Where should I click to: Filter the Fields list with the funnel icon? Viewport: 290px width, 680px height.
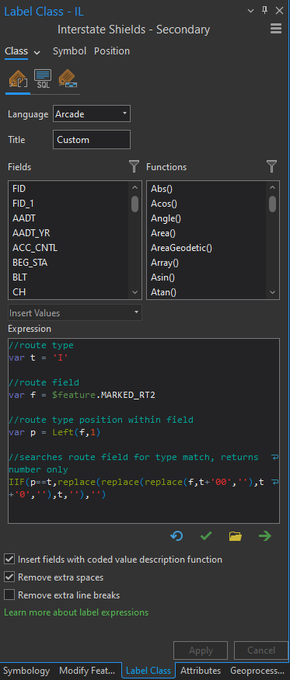click(x=135, y=166)
